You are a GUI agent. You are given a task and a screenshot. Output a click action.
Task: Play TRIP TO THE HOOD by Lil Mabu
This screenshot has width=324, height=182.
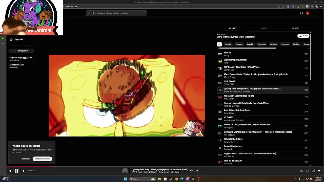pos(263,162)
